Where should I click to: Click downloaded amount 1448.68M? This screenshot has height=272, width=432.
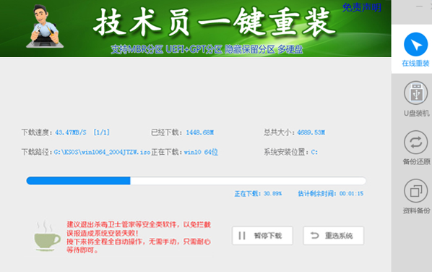click(x=199, y=132)
